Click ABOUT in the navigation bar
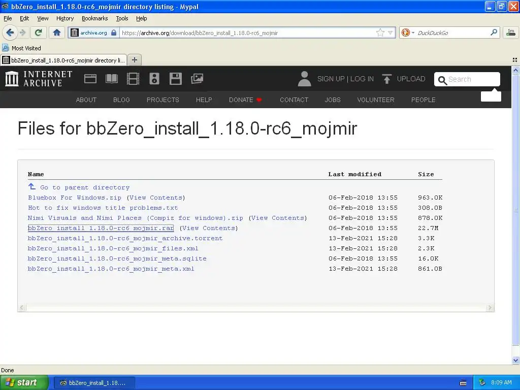The width and height of the screenshot is (520, 390). [86, 100]
